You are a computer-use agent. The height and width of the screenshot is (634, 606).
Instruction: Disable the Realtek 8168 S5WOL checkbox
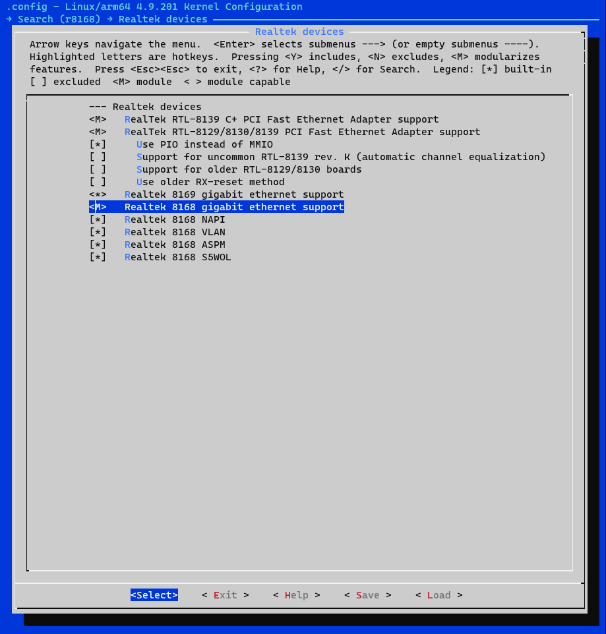[98, 257]
